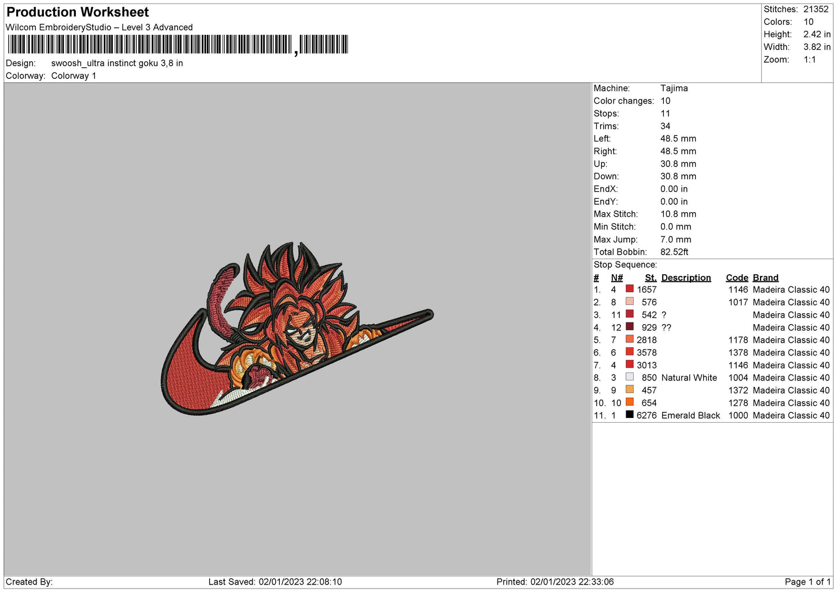Select the orange swatch for stop 10
Image resolution: width=837 pixels, height=592 pixels.
point(630,402)
